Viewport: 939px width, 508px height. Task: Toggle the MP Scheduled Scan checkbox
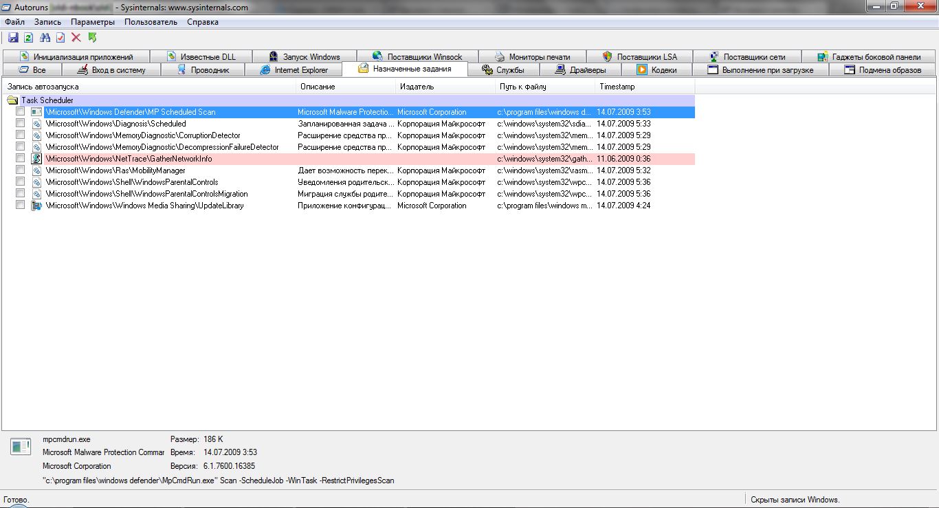coord(21,112)
